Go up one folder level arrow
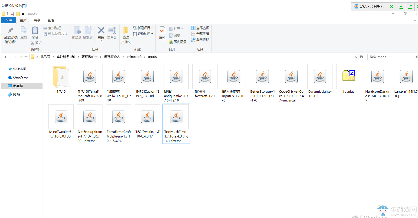The height and width of the screenshot is (218, 418). point(26,57)
